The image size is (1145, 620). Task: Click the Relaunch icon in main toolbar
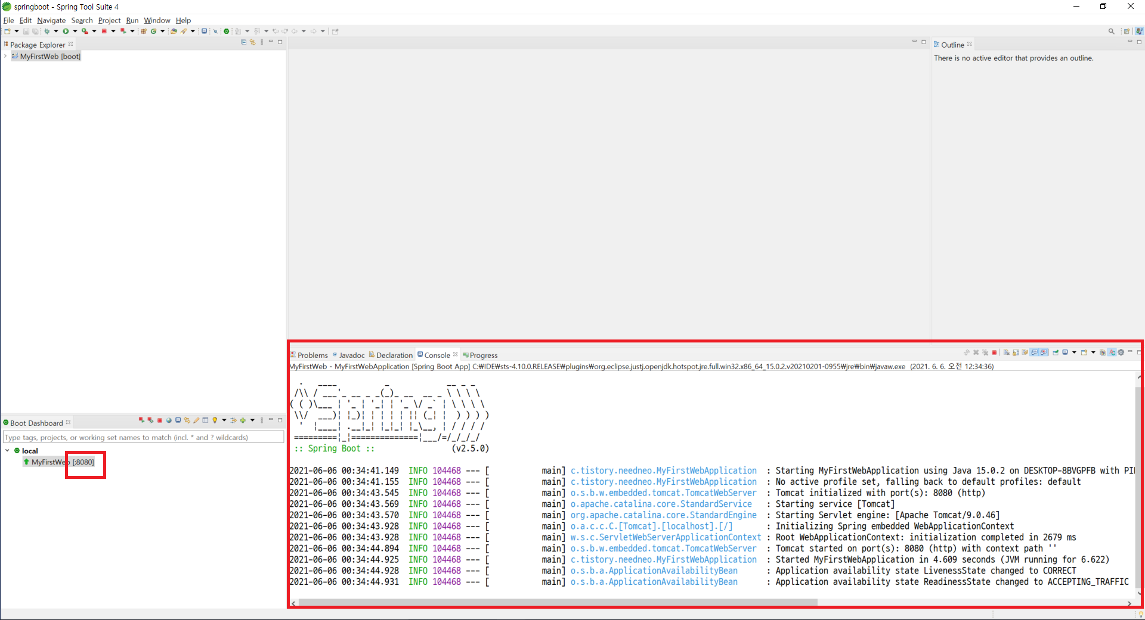tap(123, 31)
